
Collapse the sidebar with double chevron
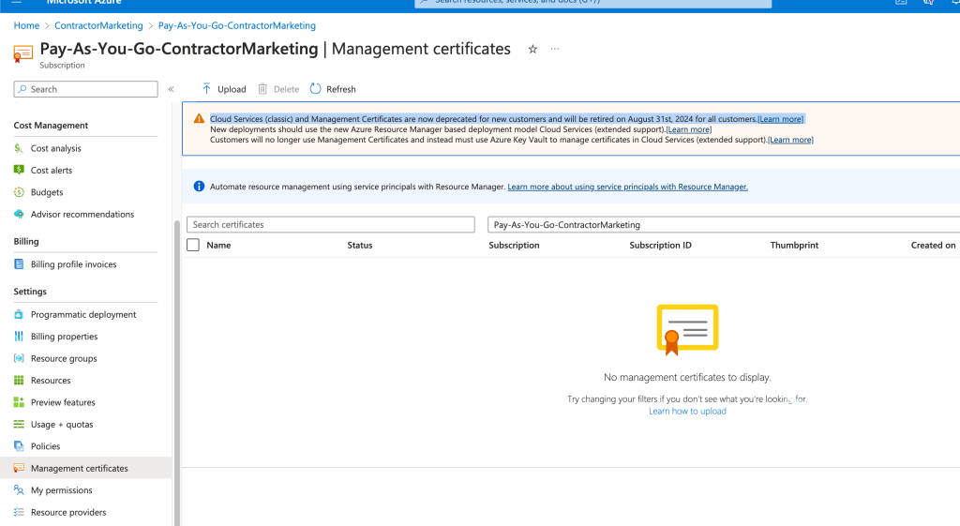pyautogui.click(x=171, y=89)
